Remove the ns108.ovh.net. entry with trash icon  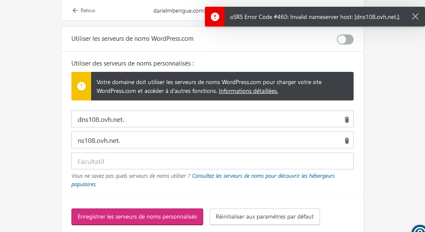click(x=346, y=141)
